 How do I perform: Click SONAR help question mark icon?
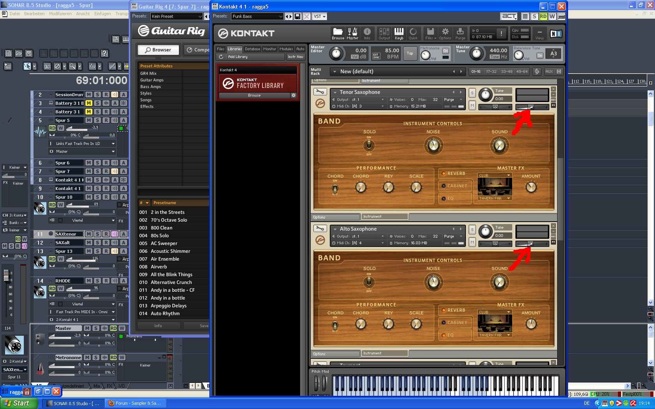pyautogui.click(x=104, y=53)
